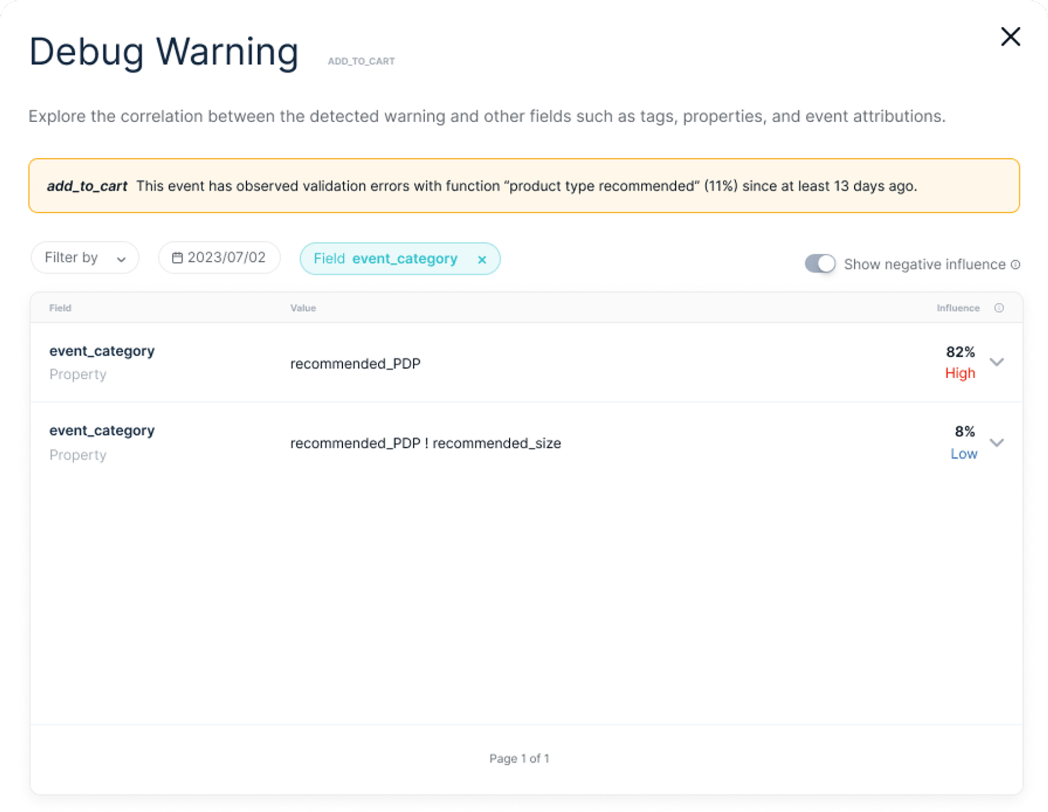
Task: Click info icon beside Influence column header
Action: (x=999, y=308)
